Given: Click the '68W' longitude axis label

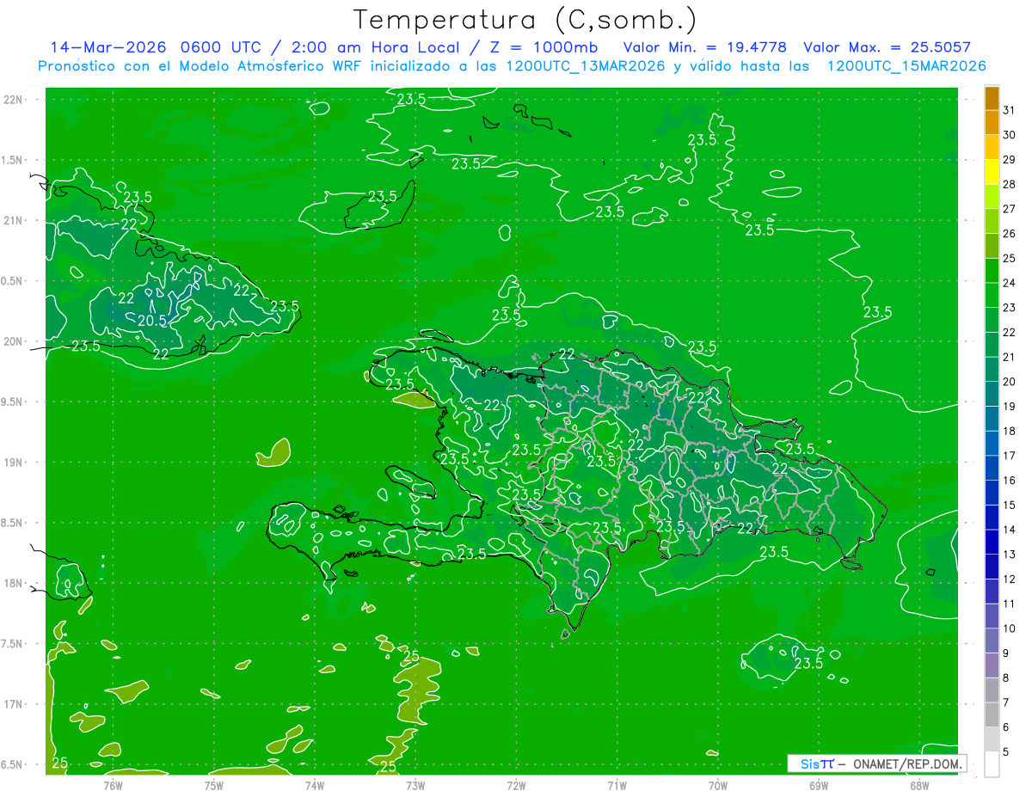Looking at the screenshot, I should point(919,785).
